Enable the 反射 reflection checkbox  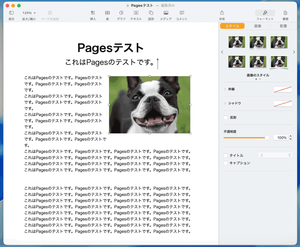click(x=226, y=117)
